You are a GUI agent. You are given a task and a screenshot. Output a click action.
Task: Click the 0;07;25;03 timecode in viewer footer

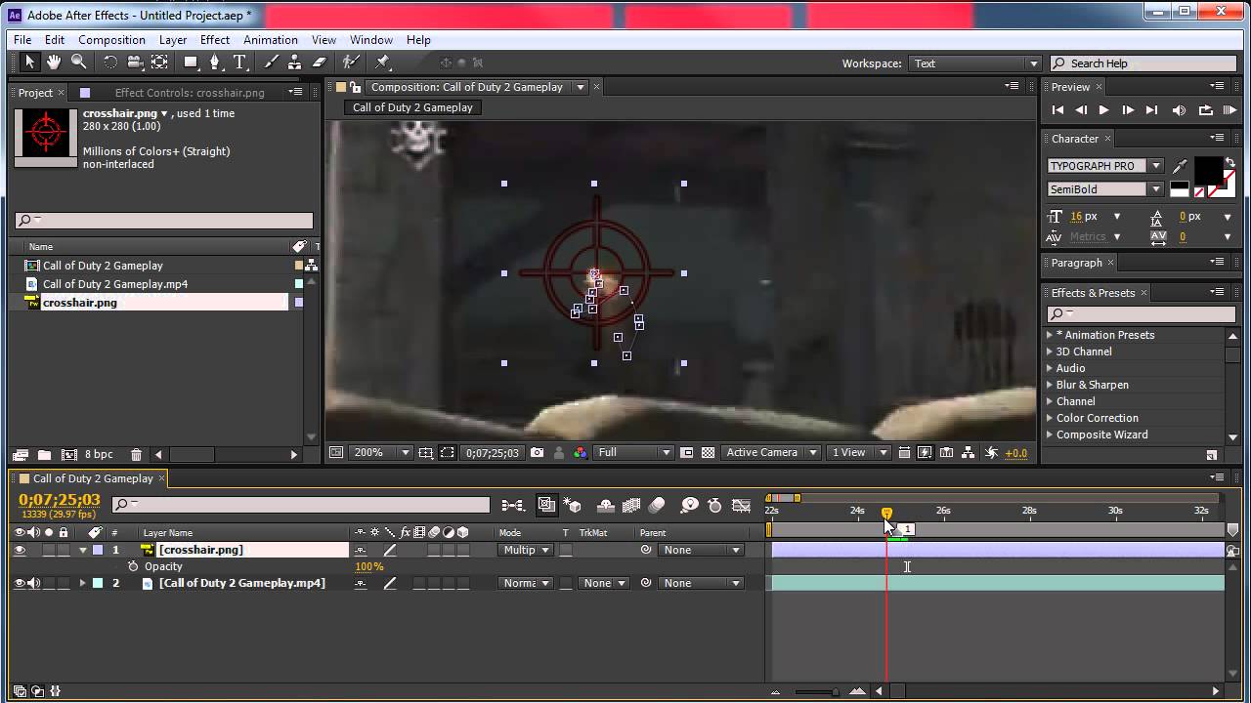click(493, 453)
